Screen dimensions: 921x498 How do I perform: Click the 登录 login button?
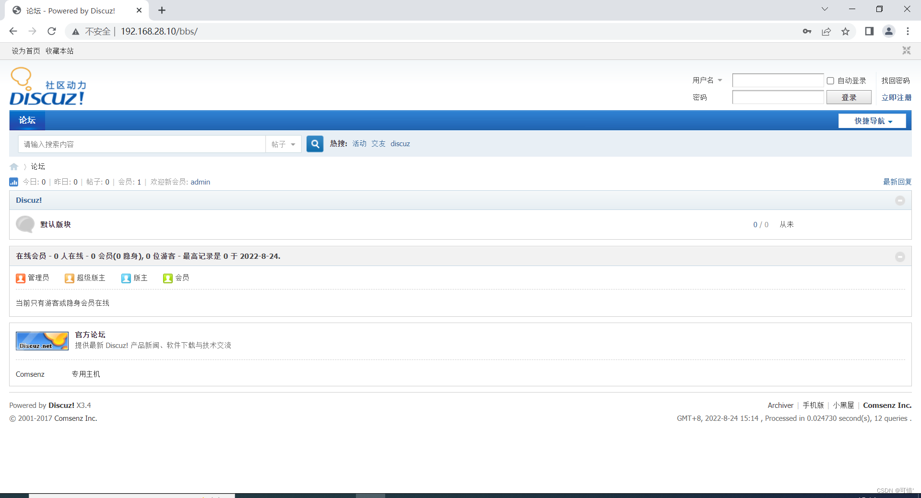pos(849,97)
